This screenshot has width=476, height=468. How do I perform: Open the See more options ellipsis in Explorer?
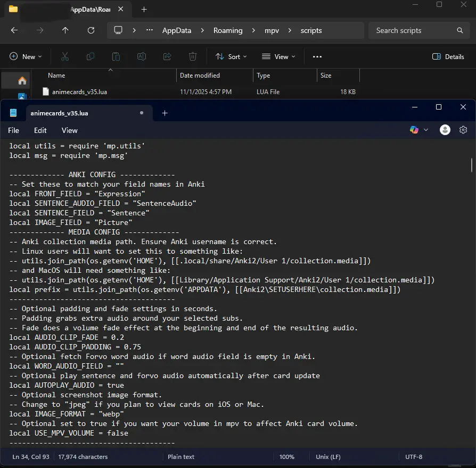[x=317, y=57]
